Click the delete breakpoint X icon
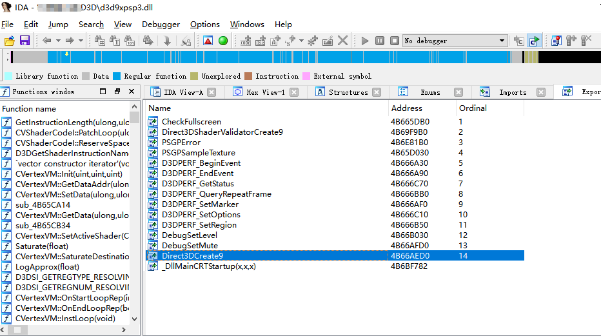This screenshot has height=336, width=601. click(x=586, y=41)
